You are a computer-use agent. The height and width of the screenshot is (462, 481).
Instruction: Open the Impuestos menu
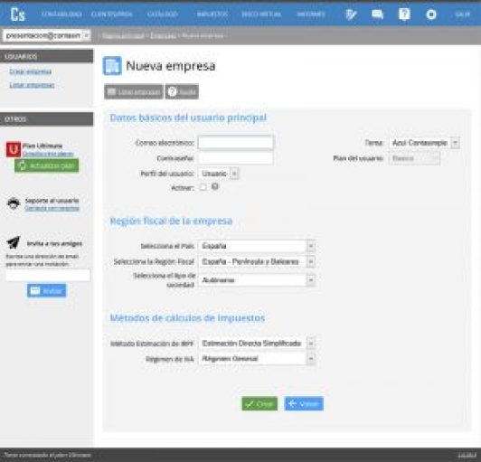pos(212,14)
